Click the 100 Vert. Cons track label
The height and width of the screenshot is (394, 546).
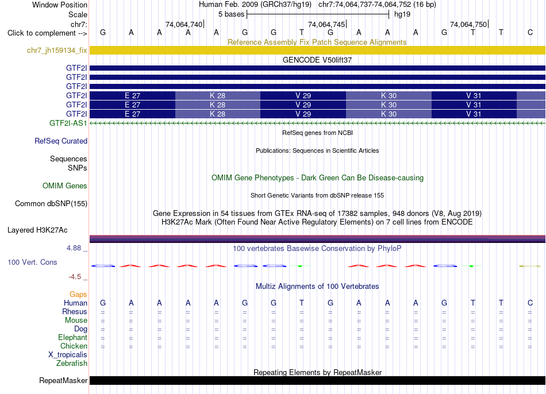point(32,262)
